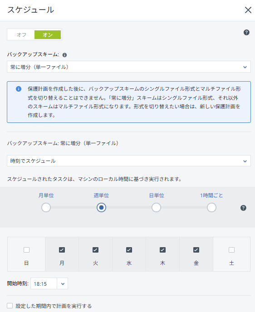Click the info icon beside バックアップスキーム label

click(x=64, y=55)
